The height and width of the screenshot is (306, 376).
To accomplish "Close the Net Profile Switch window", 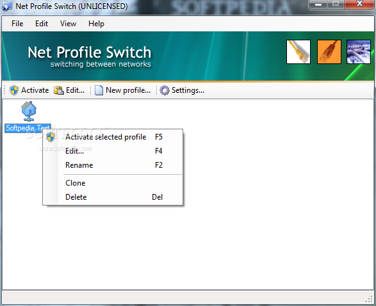I will [x=359, y=4].
